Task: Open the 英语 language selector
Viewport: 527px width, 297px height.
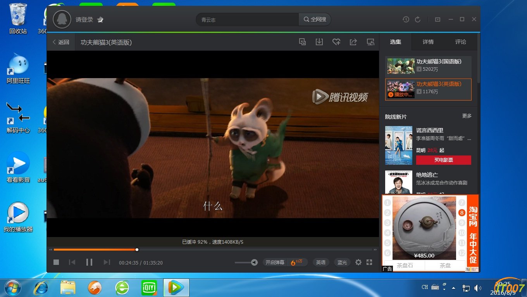Action: [x=321, y=263]
